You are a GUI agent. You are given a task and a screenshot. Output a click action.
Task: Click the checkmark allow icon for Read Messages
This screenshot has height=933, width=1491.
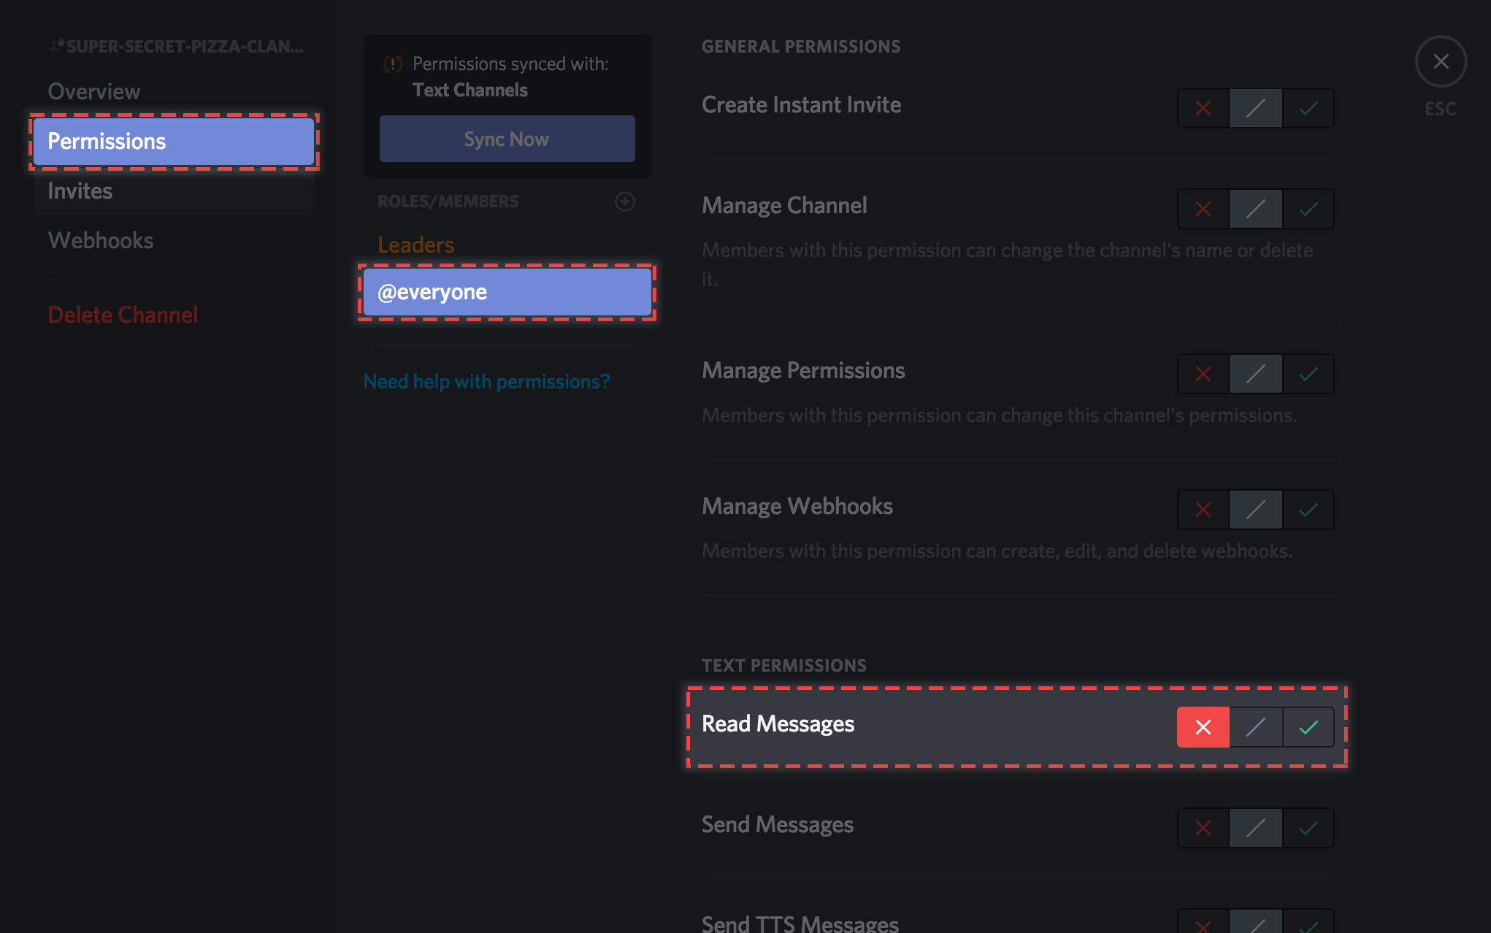[x=1307, y=726]
